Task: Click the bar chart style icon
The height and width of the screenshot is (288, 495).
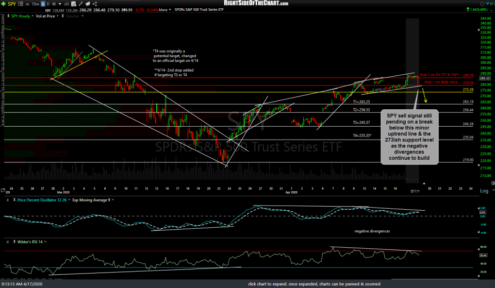Action: coord(67,4)
